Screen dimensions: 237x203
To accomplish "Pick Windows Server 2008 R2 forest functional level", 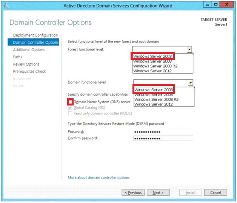I will (x=155, y=66).
